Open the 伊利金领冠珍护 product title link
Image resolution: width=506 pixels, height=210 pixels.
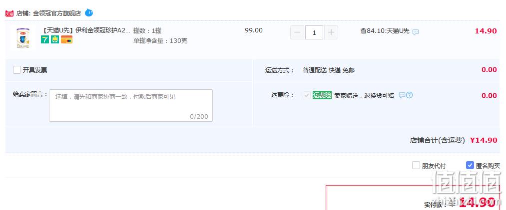(86, 30)
